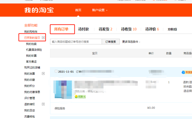
Task: Expand 更多筛选条件 filter options
Action: [131, 42]
